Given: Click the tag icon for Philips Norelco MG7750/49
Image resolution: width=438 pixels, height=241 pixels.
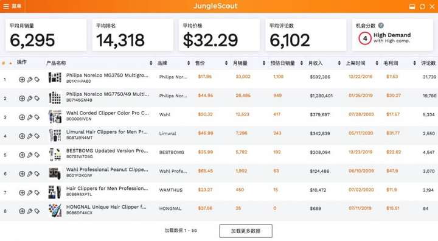Looking at the screenshot, I should (37, 99).
